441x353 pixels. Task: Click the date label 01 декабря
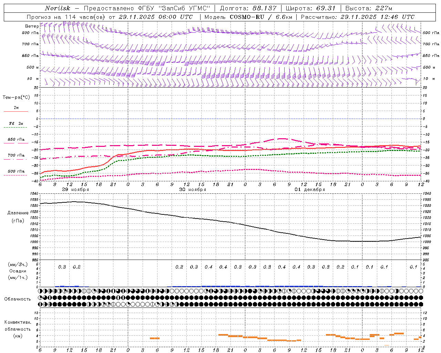pos(310,190)
